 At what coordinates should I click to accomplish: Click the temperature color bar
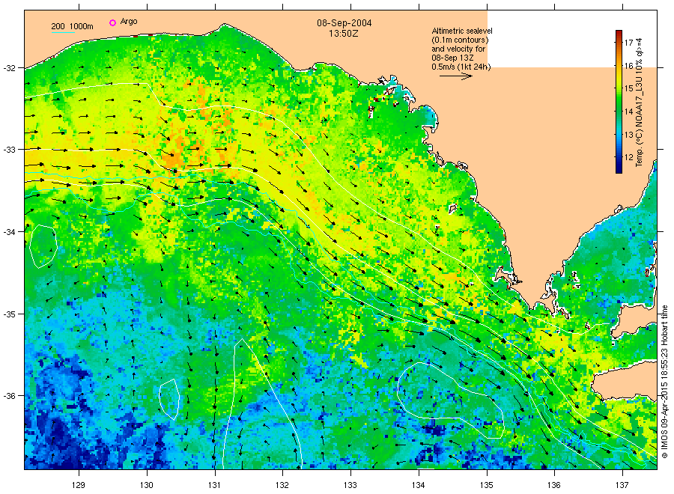click(x=619, y=102)
